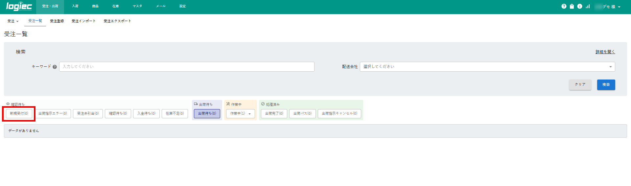This screenshot has height=186, width=631.
Task: Open the 入荷 menu in top navigation
Action: tap(75, 6)
